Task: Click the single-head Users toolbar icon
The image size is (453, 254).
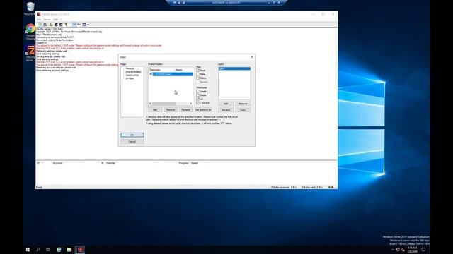Action: [57, 25]
